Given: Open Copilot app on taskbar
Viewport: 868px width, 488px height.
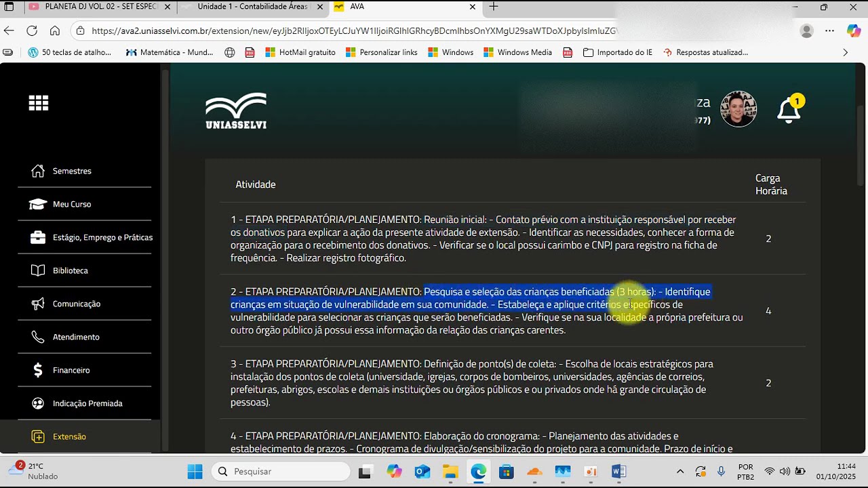Looking at the screenshot, I should [394, 471].
